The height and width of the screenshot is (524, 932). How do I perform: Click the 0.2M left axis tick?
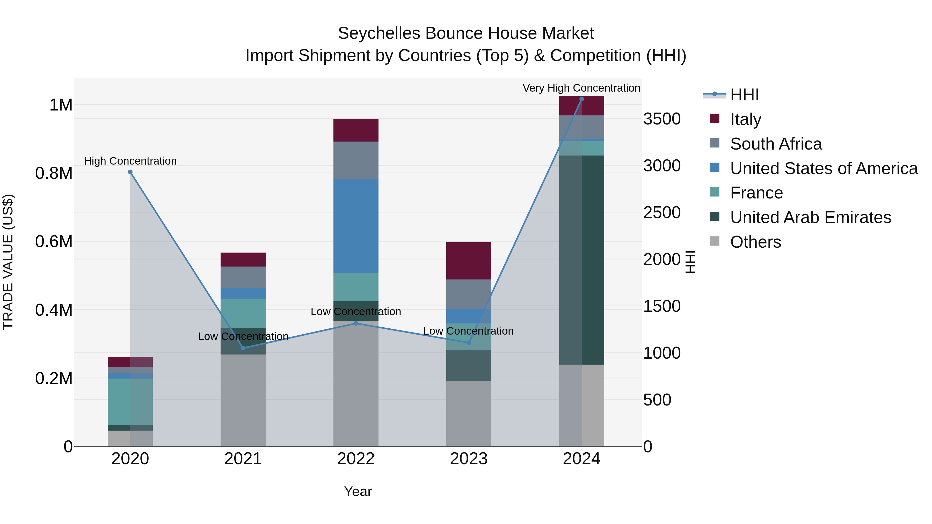pos(54,378)
